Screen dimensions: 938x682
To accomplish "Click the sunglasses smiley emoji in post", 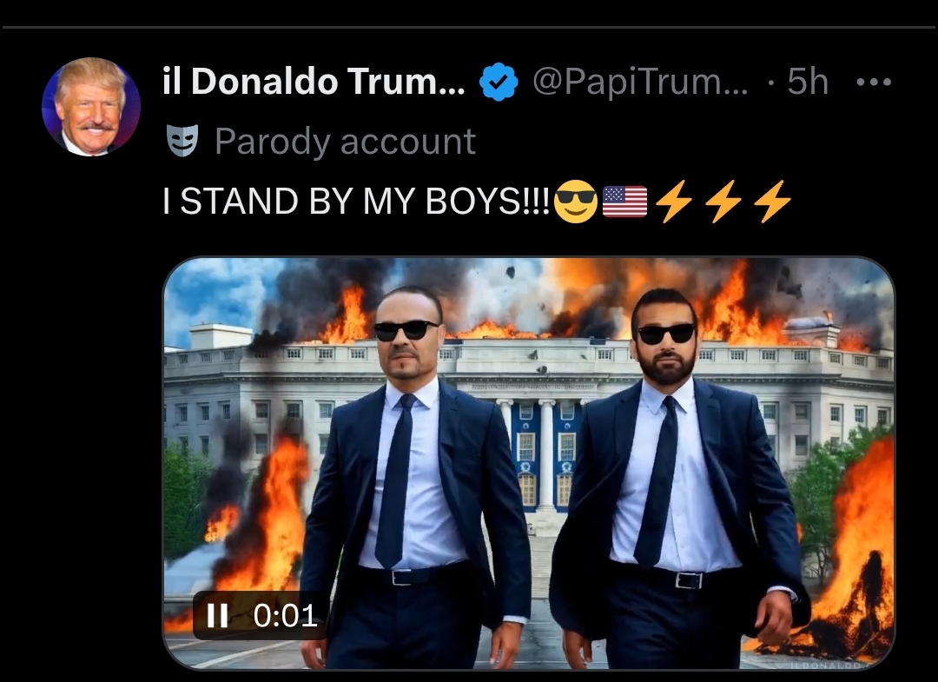I will click(576, 201).
